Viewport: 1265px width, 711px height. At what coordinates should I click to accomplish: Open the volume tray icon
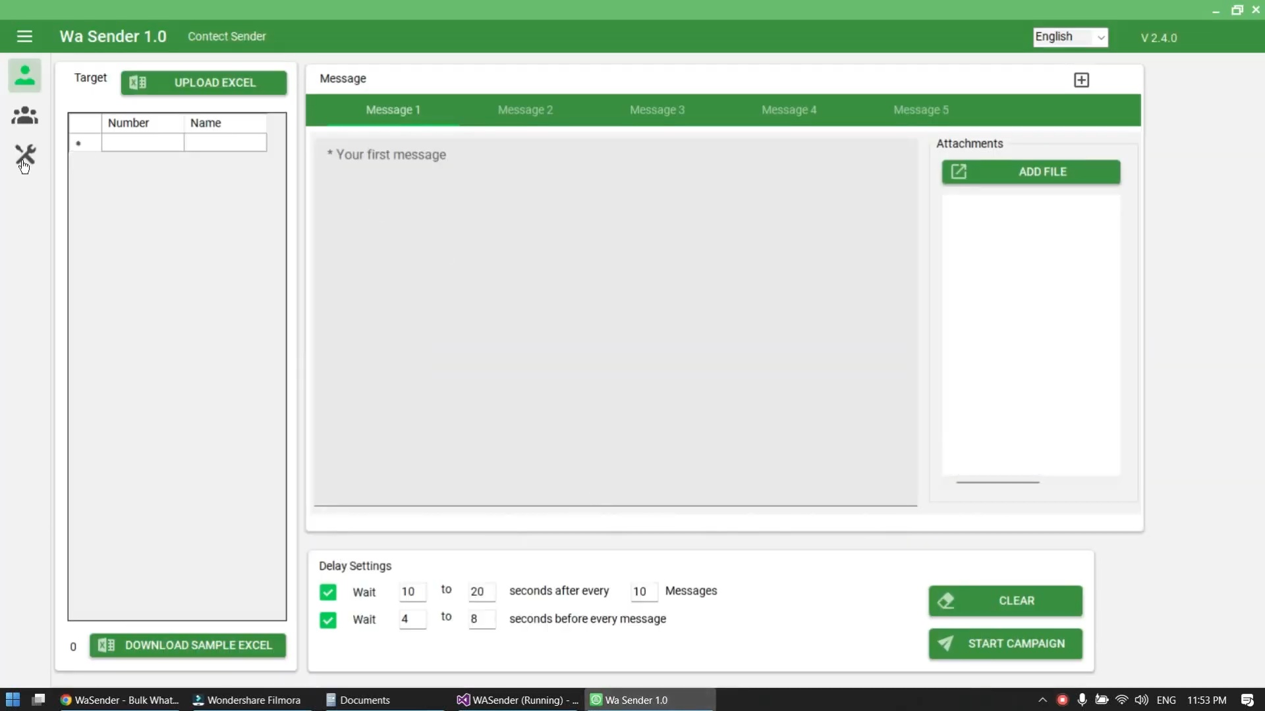1141,700
